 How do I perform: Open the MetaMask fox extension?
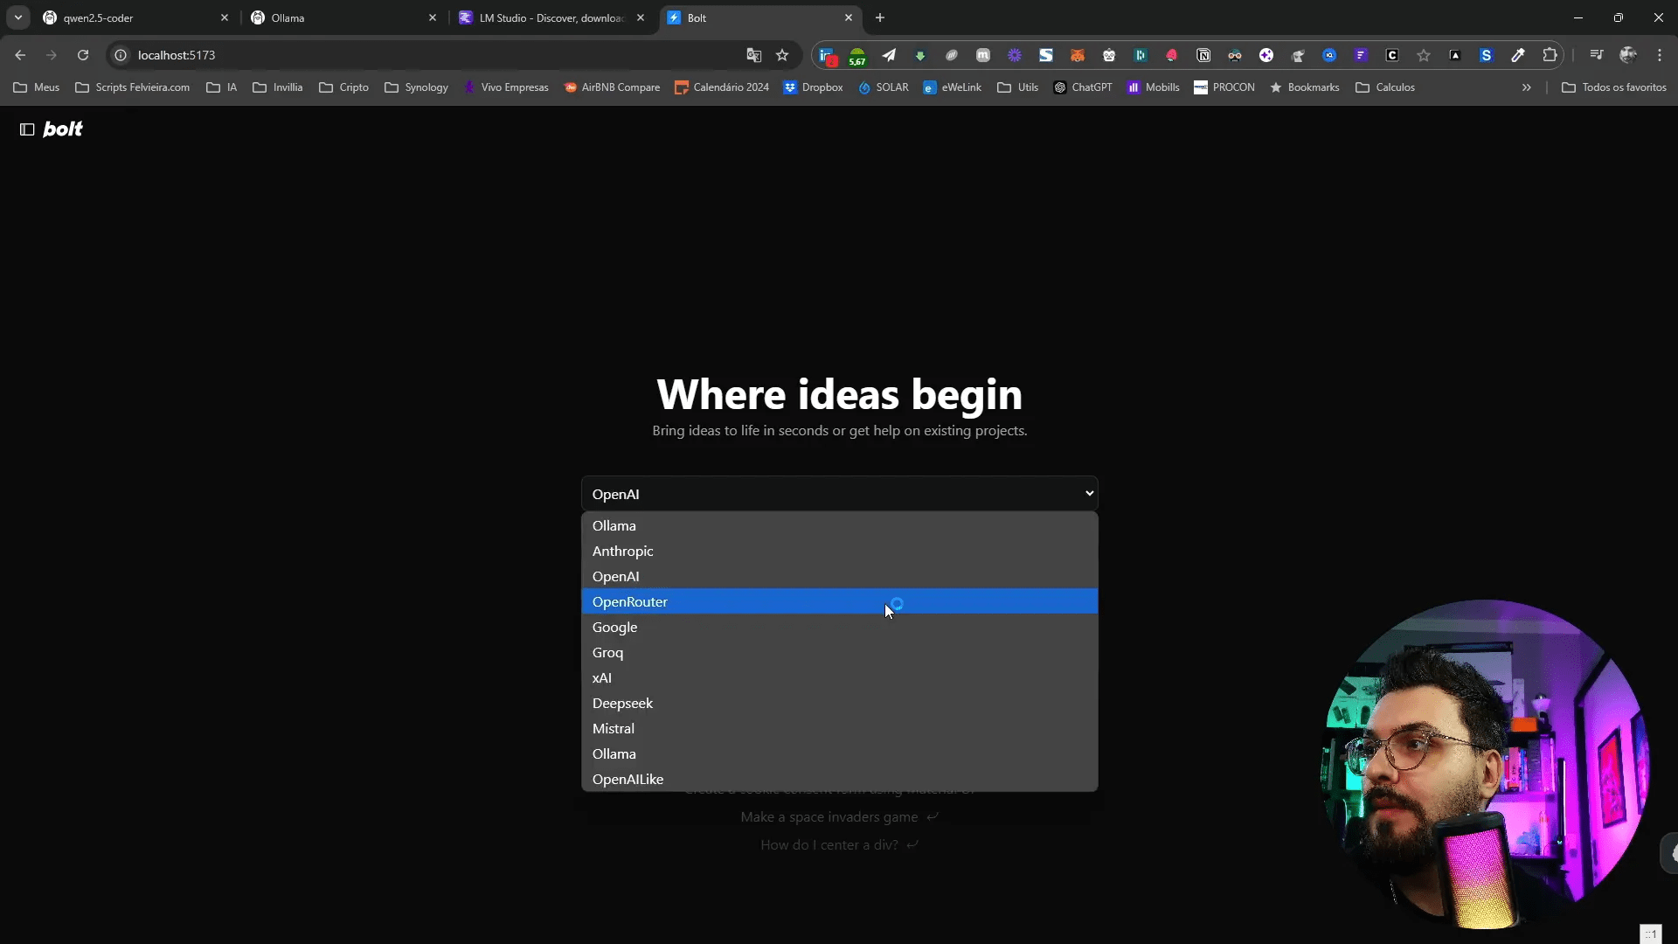pos(1078,55)
